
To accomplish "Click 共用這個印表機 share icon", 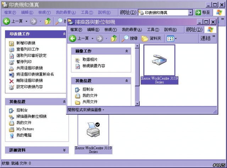I will pos(11,68).
